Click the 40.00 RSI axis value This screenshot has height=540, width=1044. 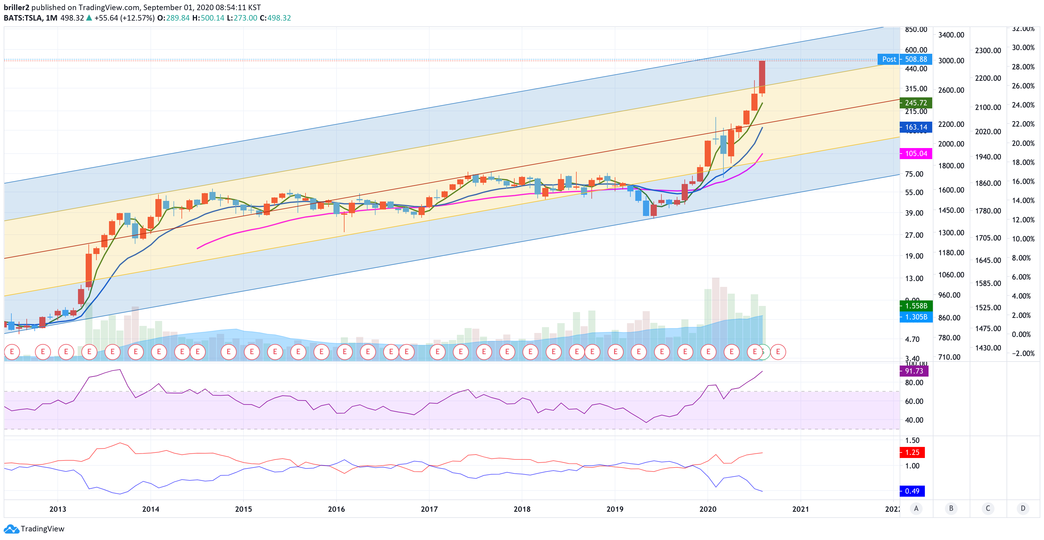pos(914,421)
